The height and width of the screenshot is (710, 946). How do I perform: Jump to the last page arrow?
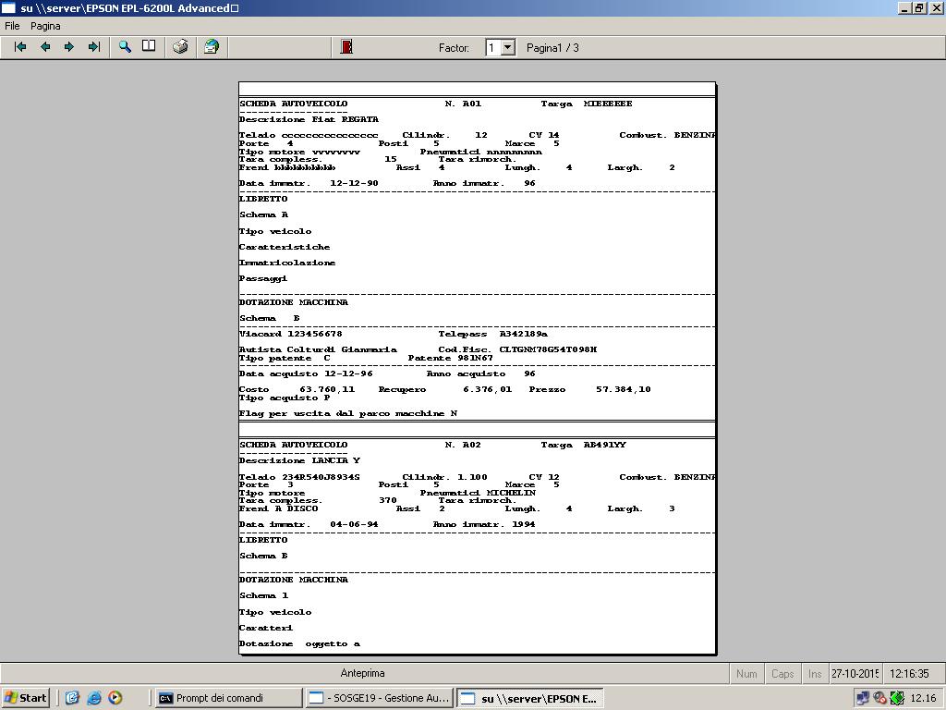93,47
